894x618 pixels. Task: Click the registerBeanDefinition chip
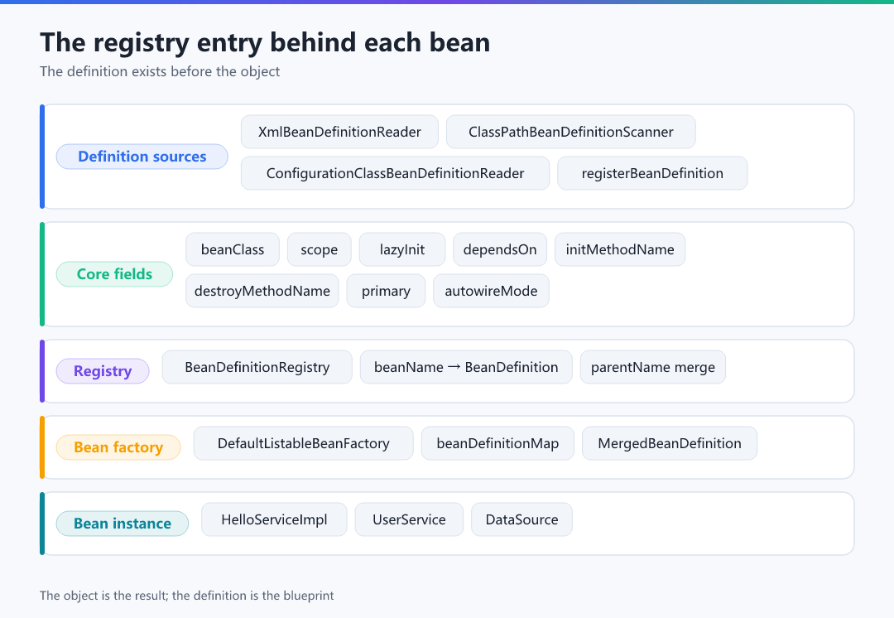pyautogui.click(x=652, y=173)
